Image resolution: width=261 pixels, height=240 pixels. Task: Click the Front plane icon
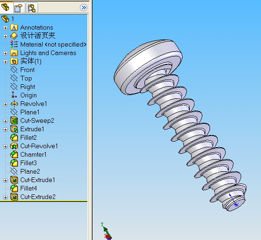pos(14,70)
